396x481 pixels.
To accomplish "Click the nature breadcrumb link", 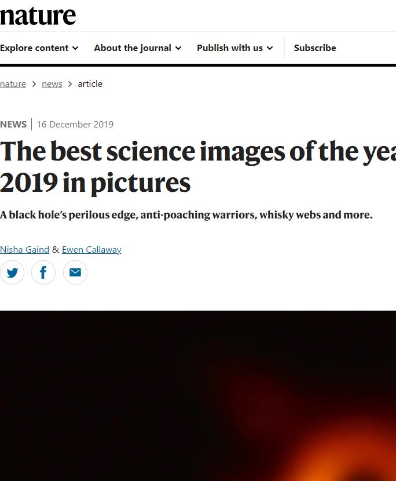I will click(13, 83).
